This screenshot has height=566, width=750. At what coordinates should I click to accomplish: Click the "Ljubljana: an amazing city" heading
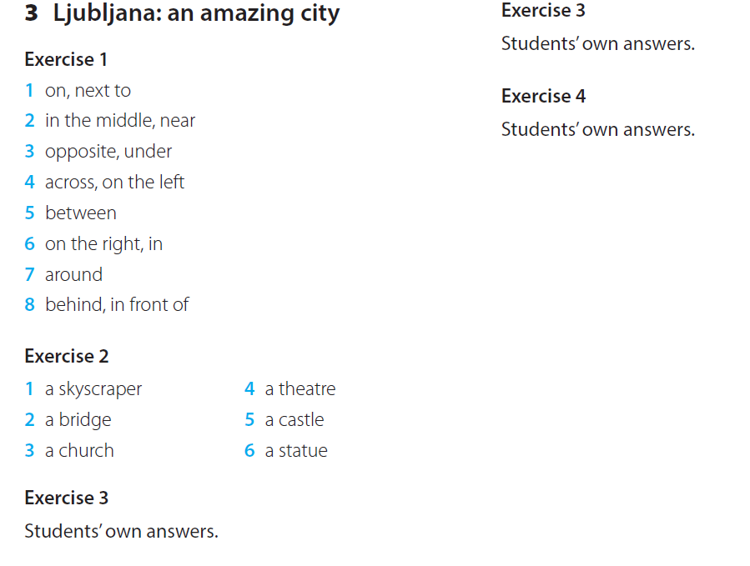point(196,14)
